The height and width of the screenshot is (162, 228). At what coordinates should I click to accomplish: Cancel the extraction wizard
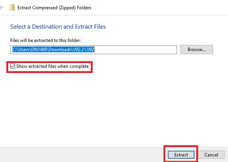pos(211,155)
